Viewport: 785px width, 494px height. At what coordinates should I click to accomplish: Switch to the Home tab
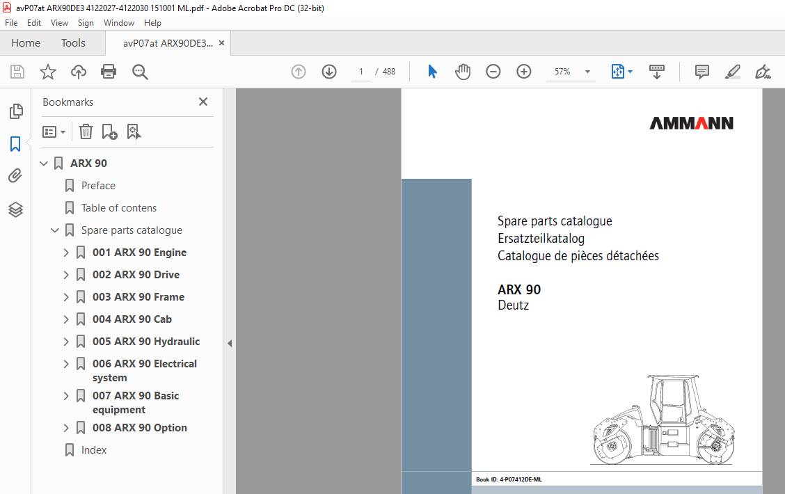click(26, 43)
